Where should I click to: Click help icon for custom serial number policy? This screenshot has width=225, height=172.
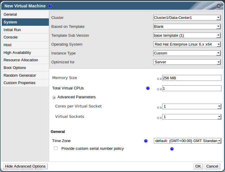point(172,149)
